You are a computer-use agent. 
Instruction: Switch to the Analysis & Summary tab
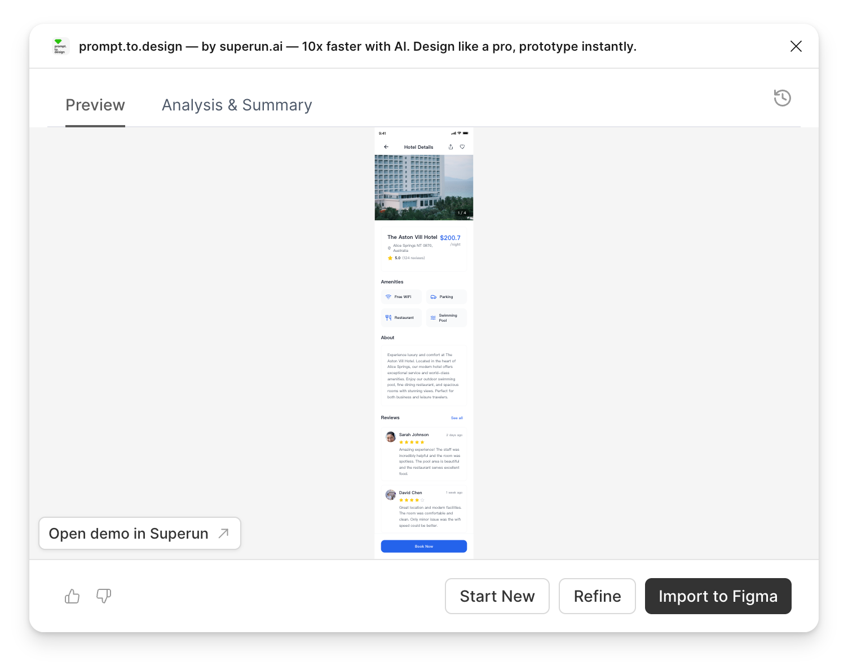(237, 105)
